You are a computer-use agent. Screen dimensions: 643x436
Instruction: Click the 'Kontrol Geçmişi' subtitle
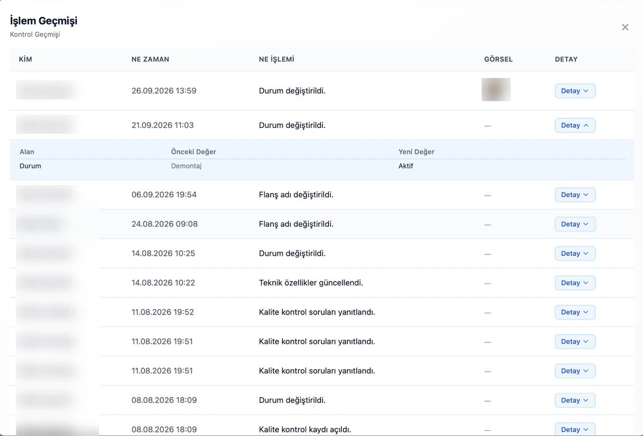tap(35, 35)
